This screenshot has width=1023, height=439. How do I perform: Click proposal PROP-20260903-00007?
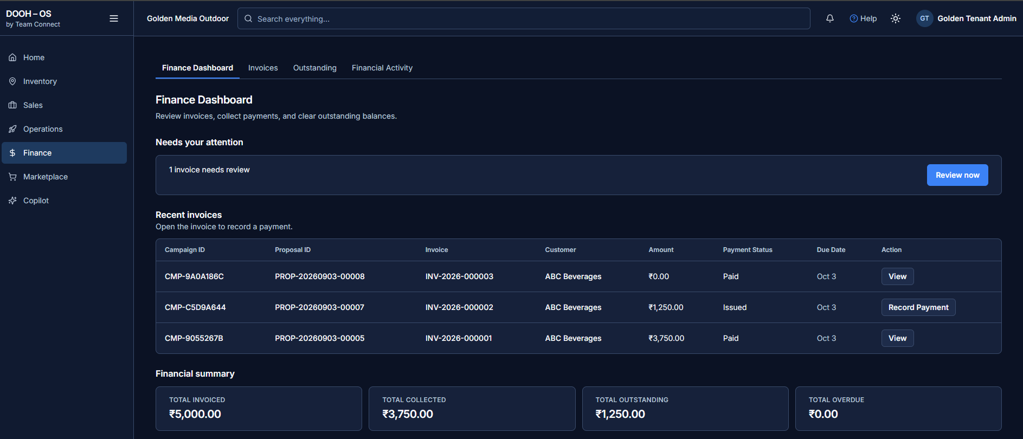click(319, 307)
